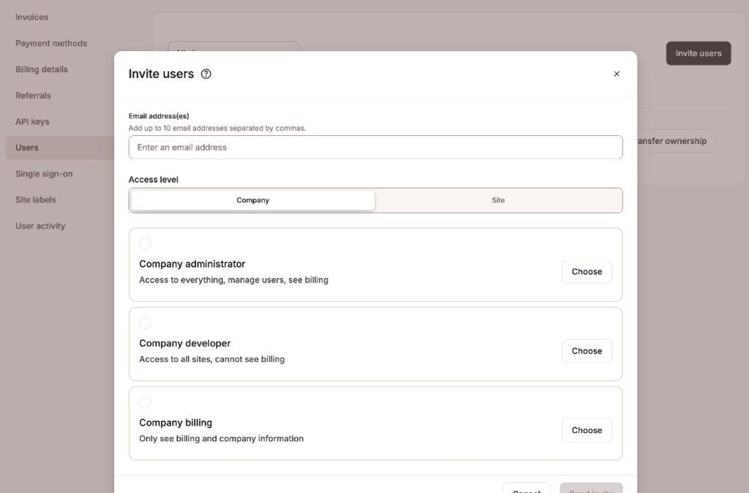This screenshot has height=493, width=749.
Task: View the User activity log
Action: tap(39, 226)
